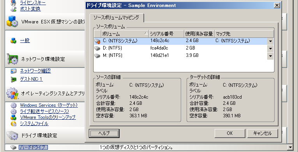Click the D: volume drive icon

click(97, 48)
